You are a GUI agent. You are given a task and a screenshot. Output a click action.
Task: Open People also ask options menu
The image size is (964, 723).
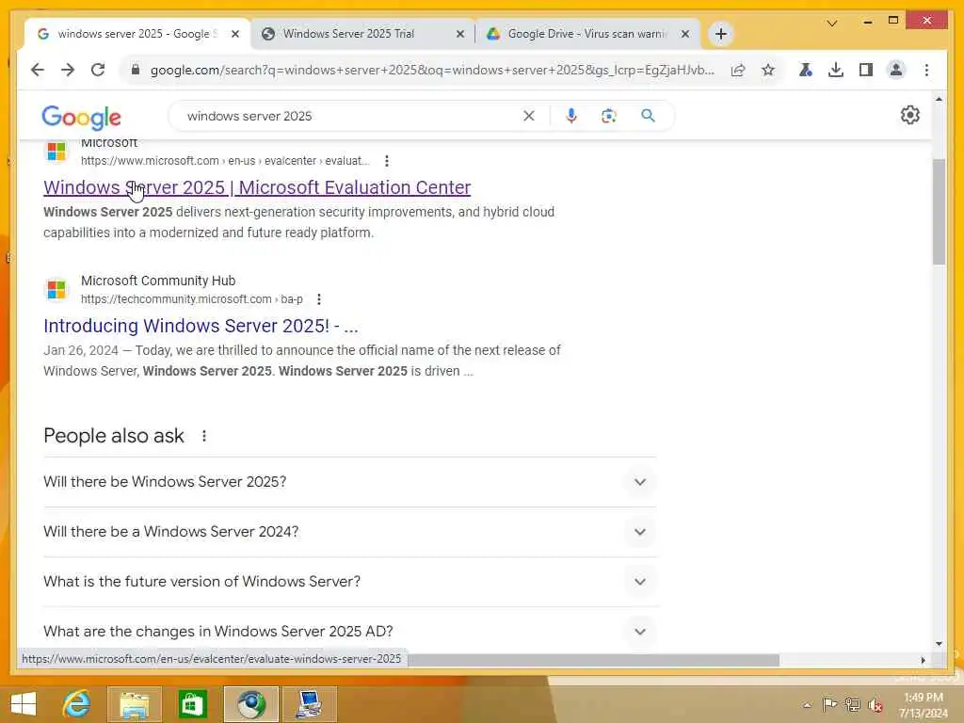tap(204, 436)
